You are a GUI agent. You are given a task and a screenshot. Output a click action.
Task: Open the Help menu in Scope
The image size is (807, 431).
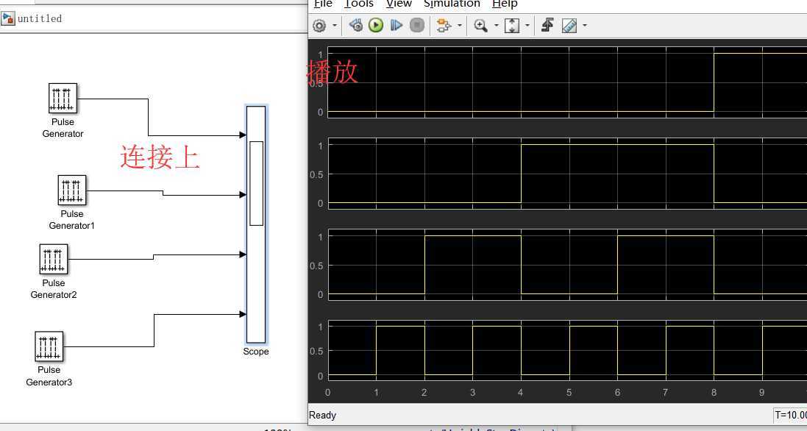coord(505,4)
